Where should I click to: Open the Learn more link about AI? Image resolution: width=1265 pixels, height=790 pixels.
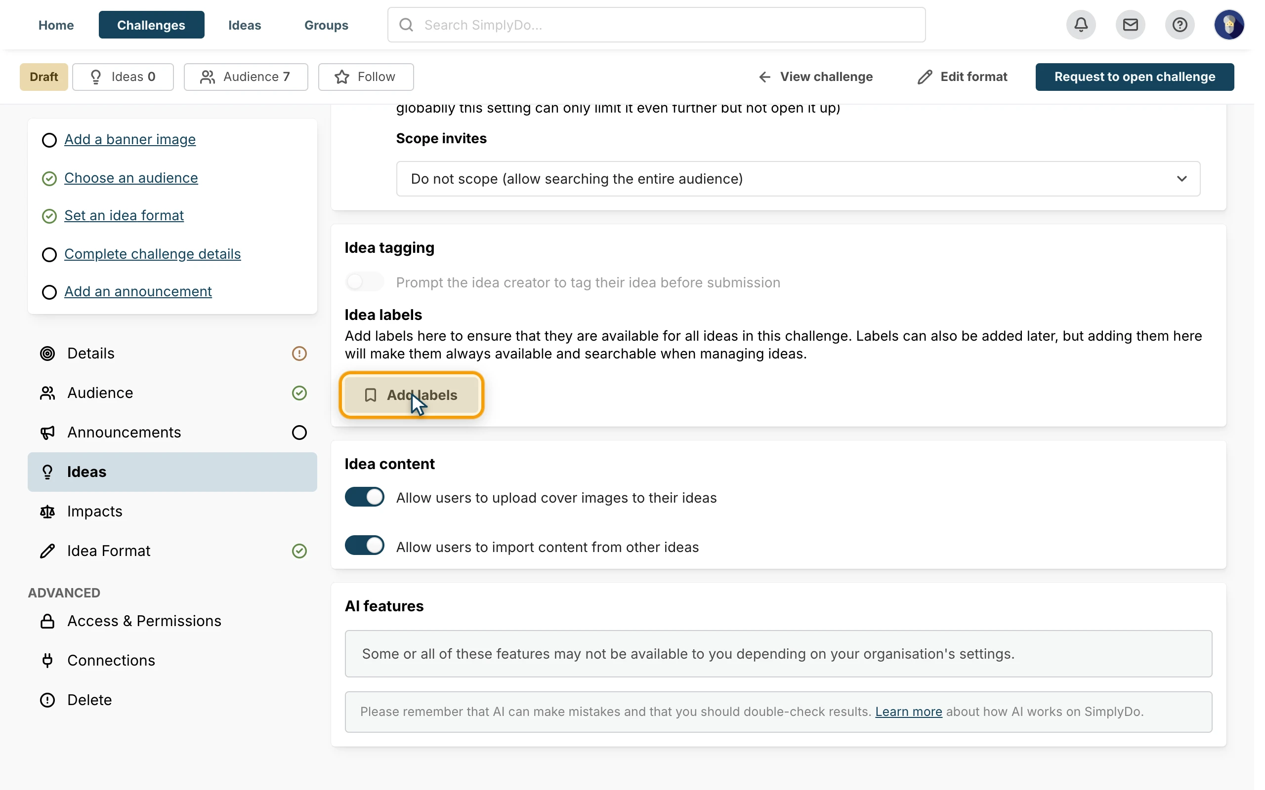(909, 711)
